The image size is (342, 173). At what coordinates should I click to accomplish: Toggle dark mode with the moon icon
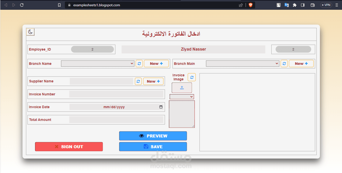30,32
